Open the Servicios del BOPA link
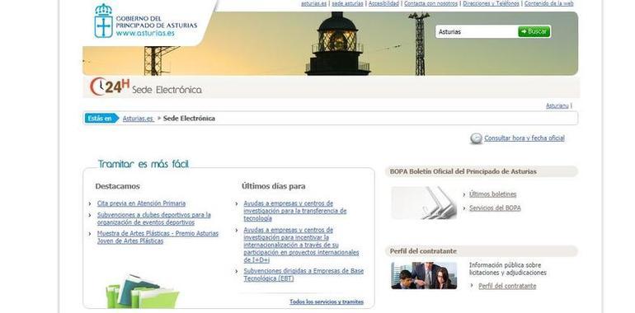 tap(495, 208)
